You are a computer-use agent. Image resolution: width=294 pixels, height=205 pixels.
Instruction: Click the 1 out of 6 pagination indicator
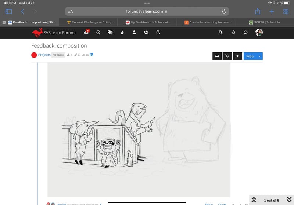tap(271, 200)
